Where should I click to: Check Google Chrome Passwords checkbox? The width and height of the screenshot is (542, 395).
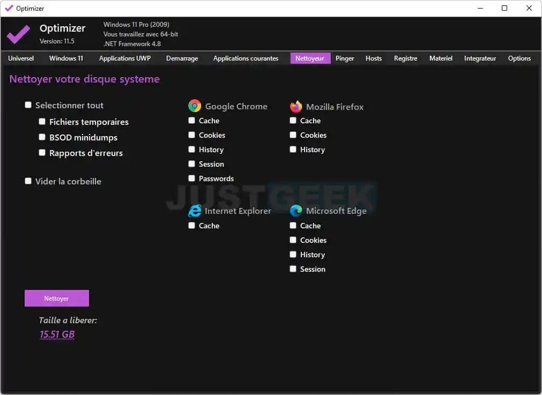coord(191,178)
